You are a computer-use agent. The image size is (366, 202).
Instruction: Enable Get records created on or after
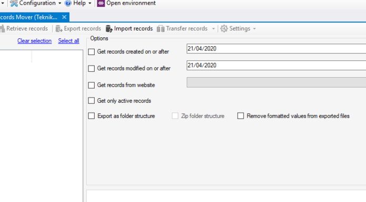click(91, 52)
